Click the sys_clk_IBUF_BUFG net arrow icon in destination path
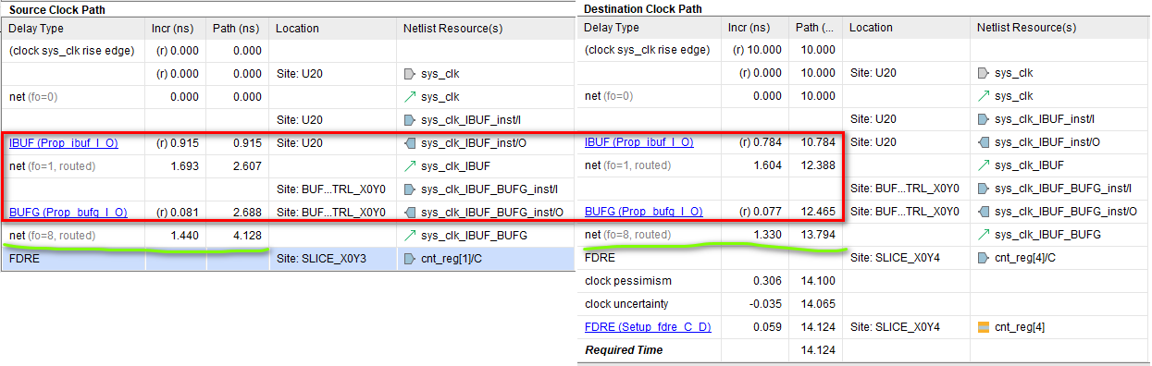The image size is (1152, 366). [985, 235]
